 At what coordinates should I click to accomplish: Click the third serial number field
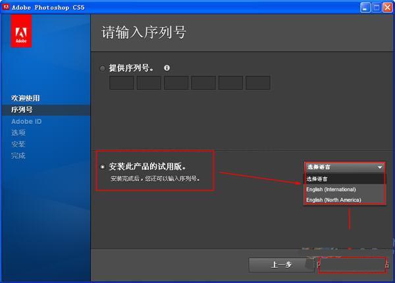(x=176, y=83)
